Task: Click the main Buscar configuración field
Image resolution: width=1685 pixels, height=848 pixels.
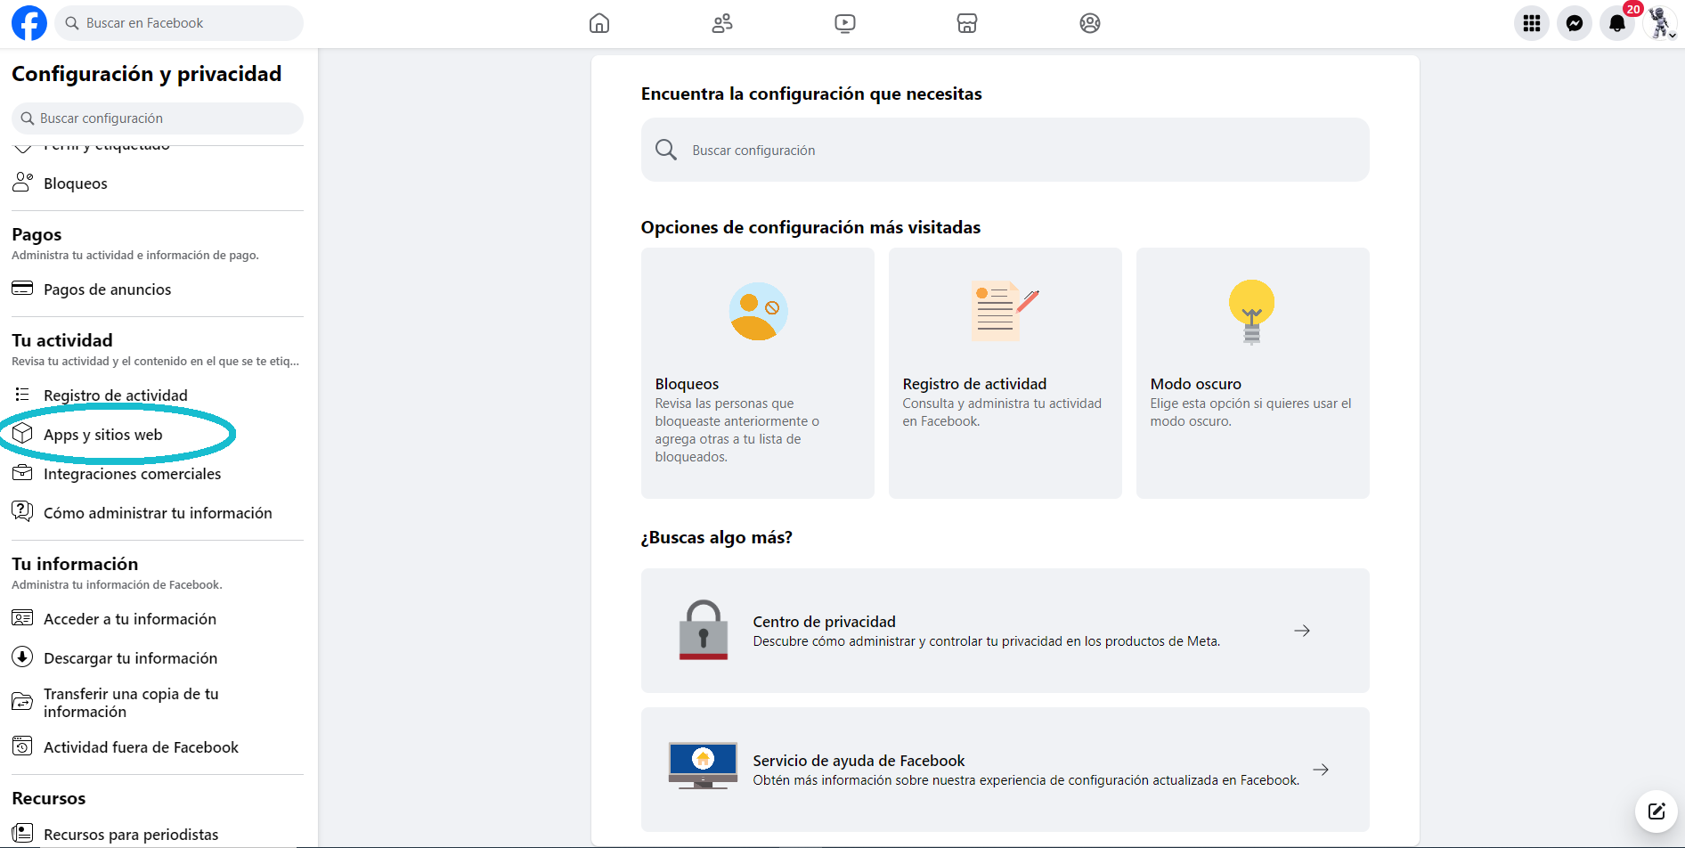Action: (x=1005, y=151)
